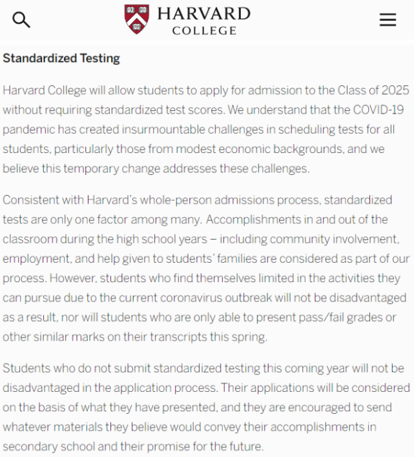Open the hamburger navigation menu
This screenshot has height=457, width=414.
(x=388, y=20)
